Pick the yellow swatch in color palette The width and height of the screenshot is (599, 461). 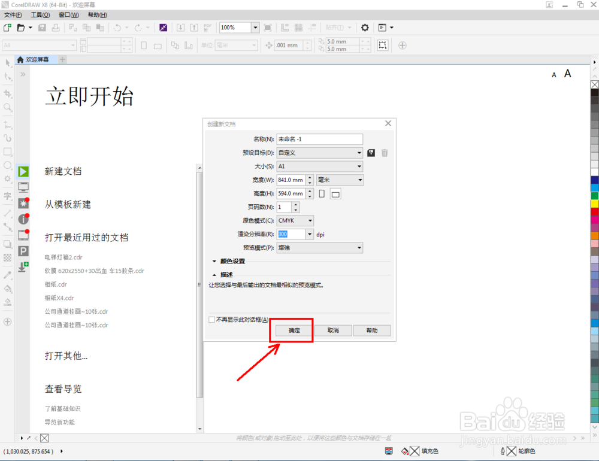click(x=595, y=204)
